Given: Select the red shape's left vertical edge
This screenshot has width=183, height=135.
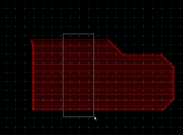Looking at the screenshot, I should pyautogui.click(x=33, y=78).
